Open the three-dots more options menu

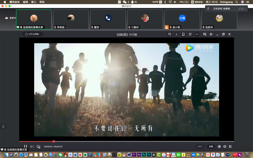point(197,34)
